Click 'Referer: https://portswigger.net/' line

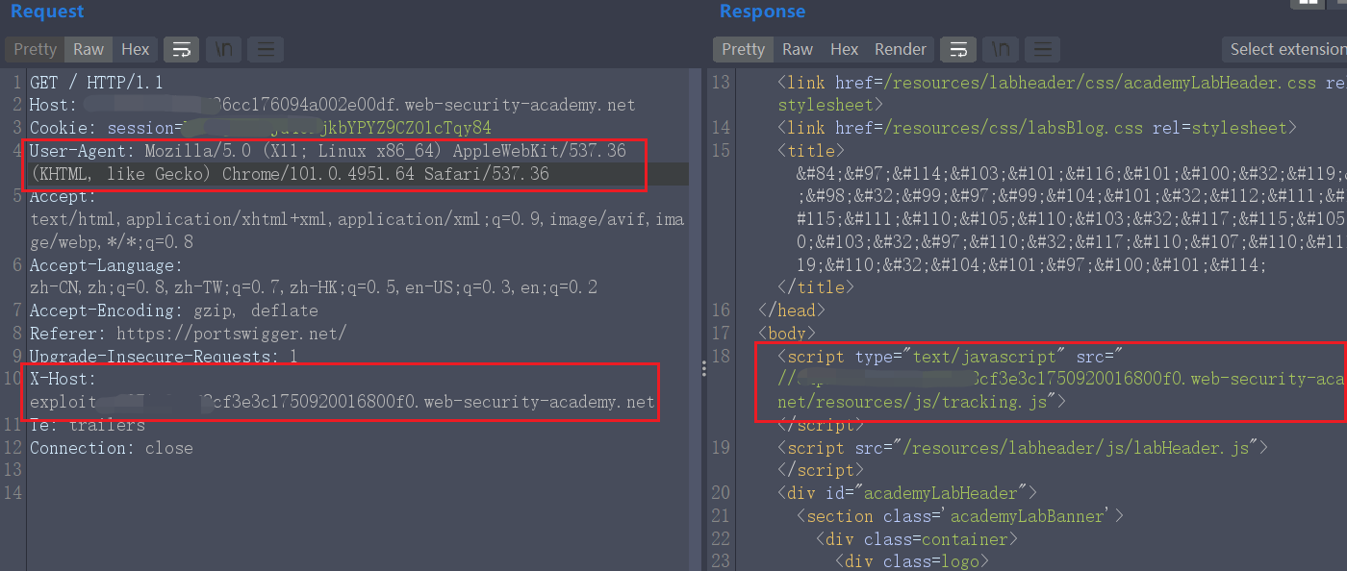(x=188, y=334)
